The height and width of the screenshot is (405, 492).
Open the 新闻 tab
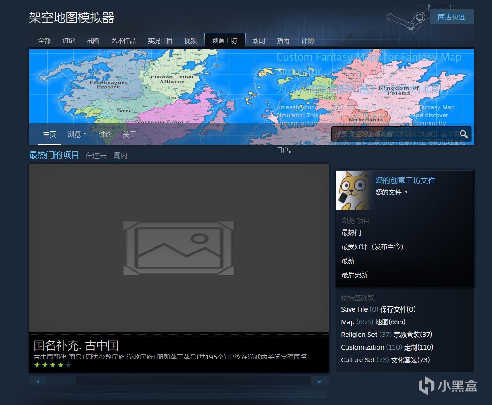[259, 41]
